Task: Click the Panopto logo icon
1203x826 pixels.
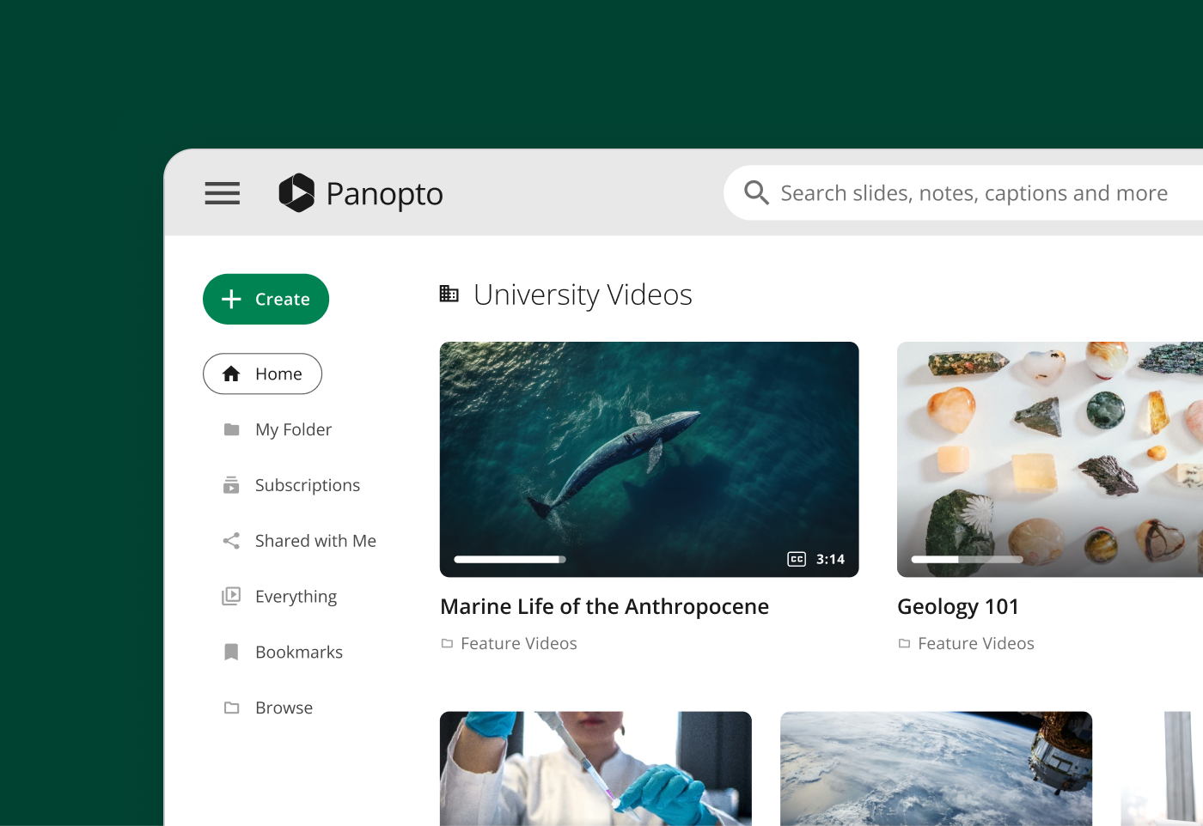Action: click(296, 193)
